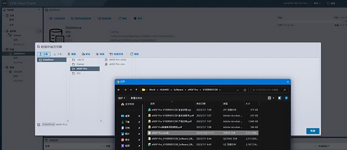Open Pictures (图片) in file dialog sidebar
347x150 pixels.
126,134
